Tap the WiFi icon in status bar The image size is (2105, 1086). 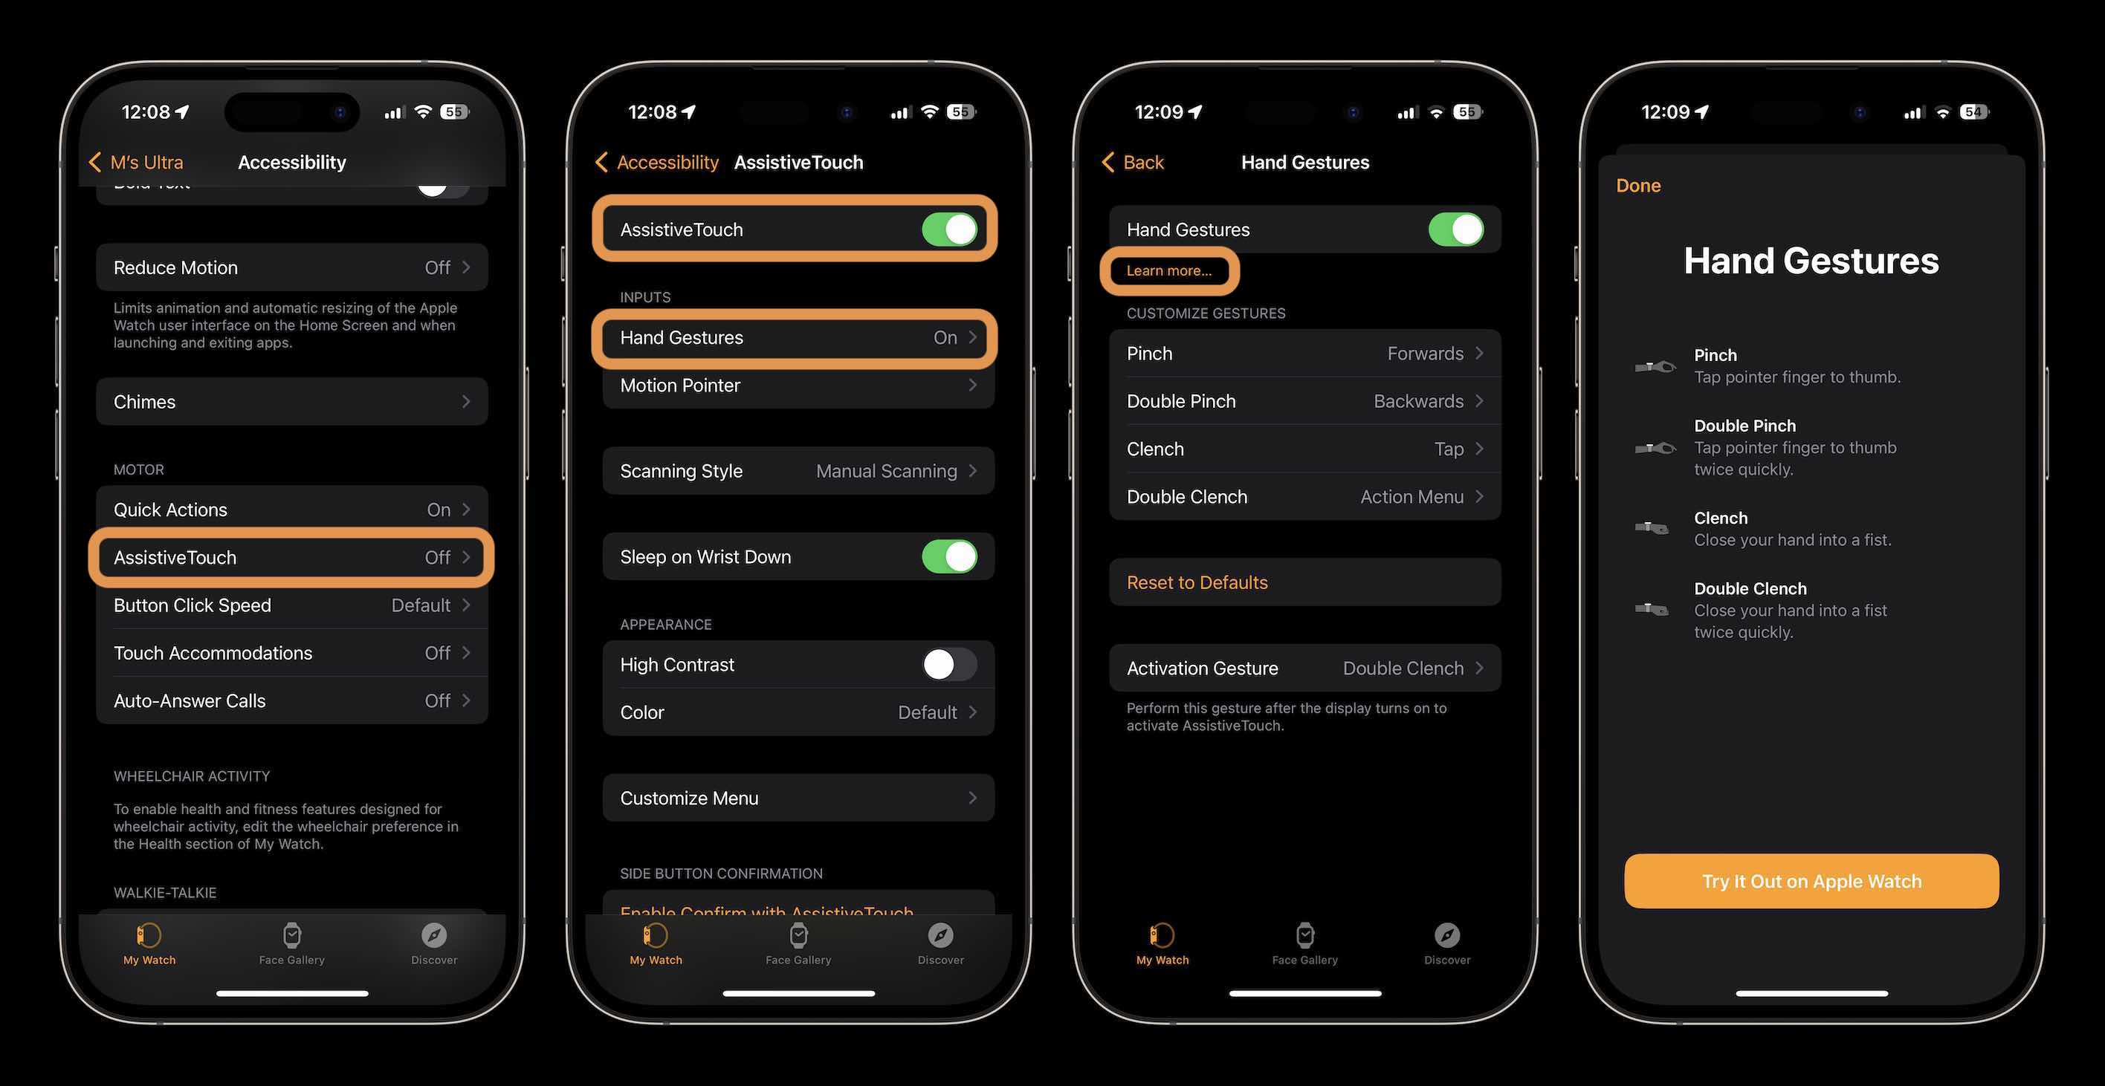tap(420, 109)
